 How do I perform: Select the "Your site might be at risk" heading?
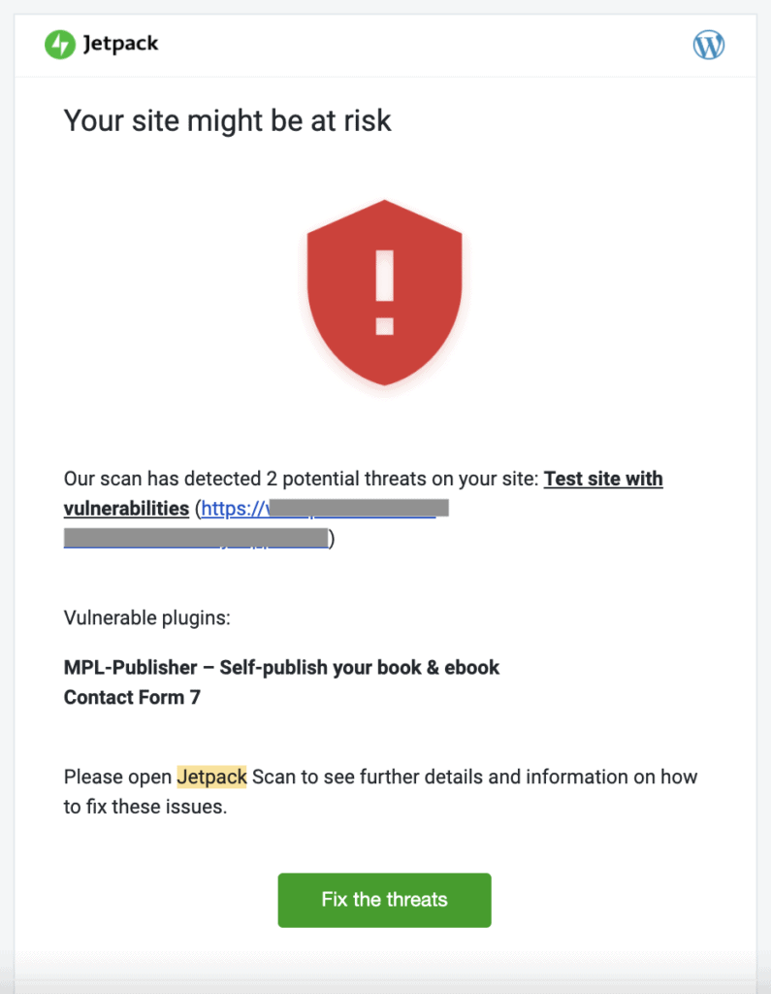pos(228,120)
